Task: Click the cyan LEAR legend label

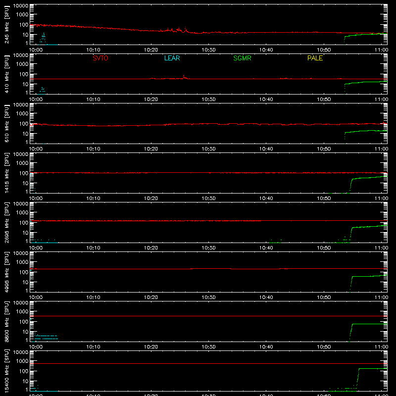Action: (x=172, y=58)
